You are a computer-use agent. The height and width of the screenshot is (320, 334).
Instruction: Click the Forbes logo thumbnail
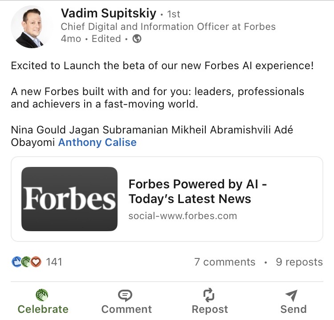click(x=69, y=199)
